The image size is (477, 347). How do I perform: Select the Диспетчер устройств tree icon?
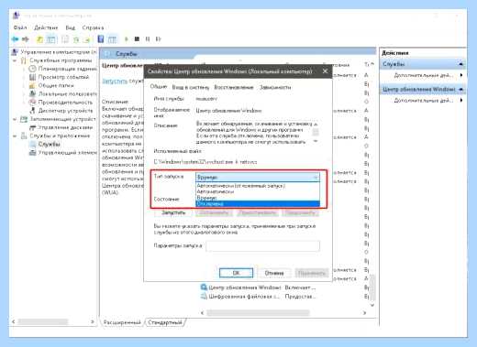[32, 111]
